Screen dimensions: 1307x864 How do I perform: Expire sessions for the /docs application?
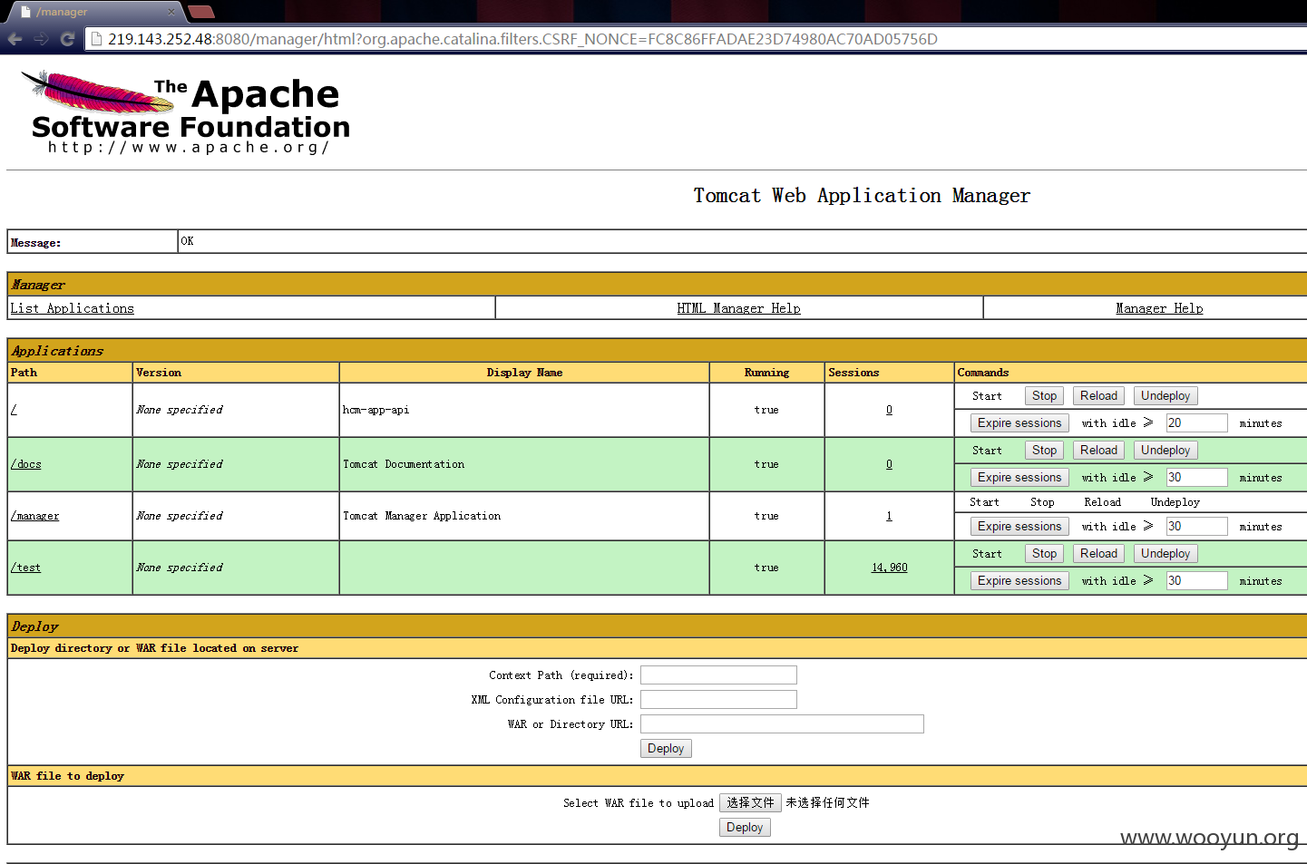point(1019,478)
